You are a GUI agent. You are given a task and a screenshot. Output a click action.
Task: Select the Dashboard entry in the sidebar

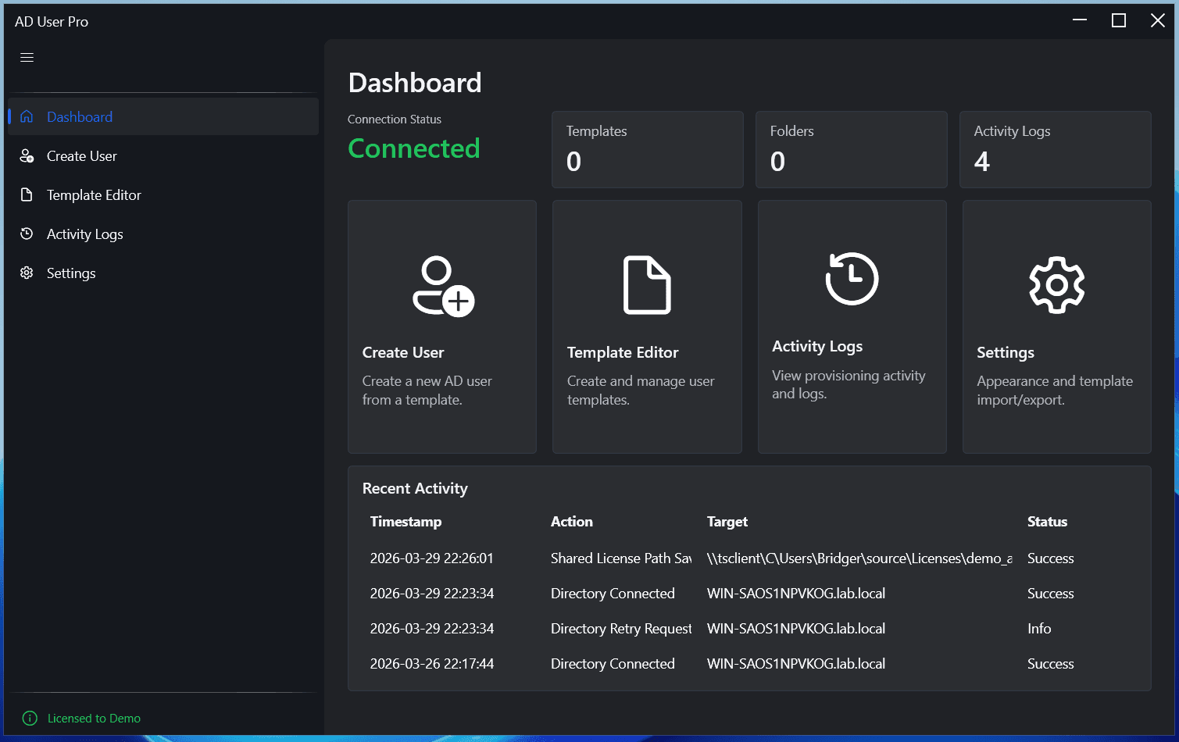80,116
